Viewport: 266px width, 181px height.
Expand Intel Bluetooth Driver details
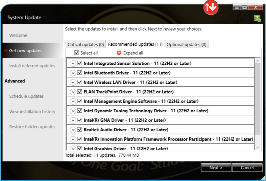tap(73, 73)
